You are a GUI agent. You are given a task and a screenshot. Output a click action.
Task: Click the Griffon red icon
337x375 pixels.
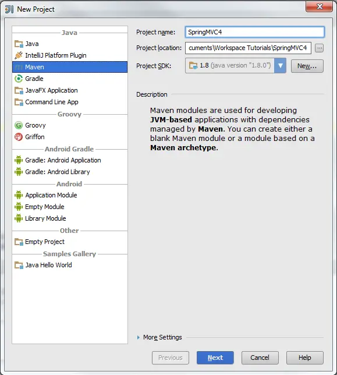click(19, 137)
